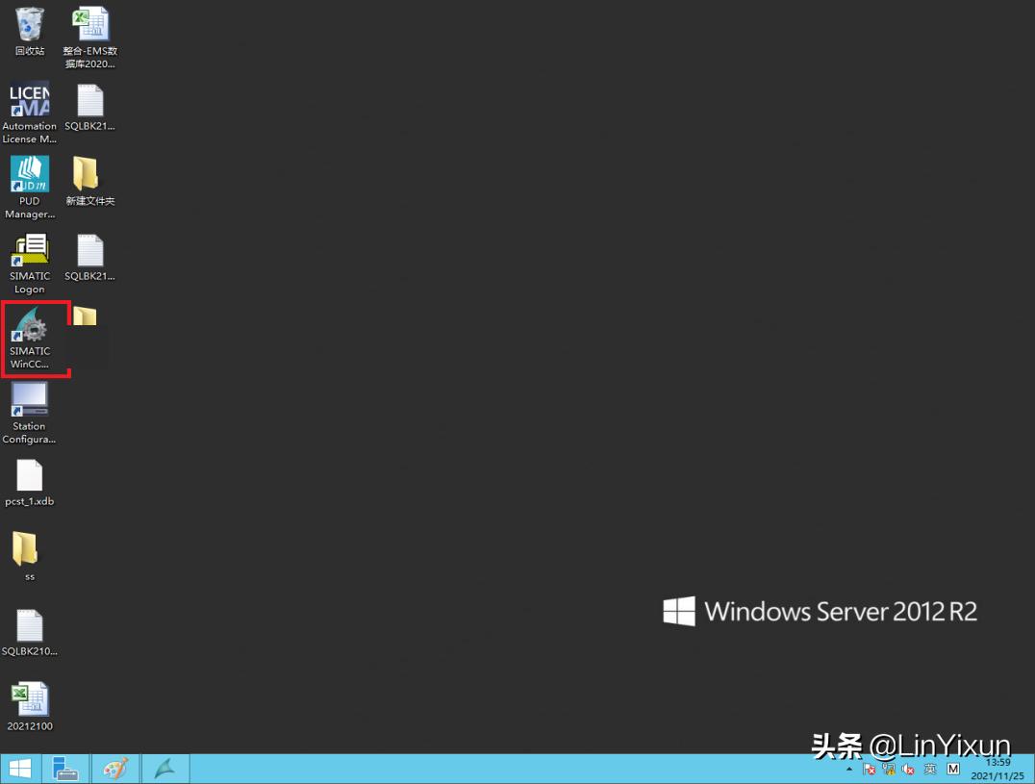Screen dimensions: 1035x784
Task: Open Station Configurator shortcut
Action: (x=30, y=413)
